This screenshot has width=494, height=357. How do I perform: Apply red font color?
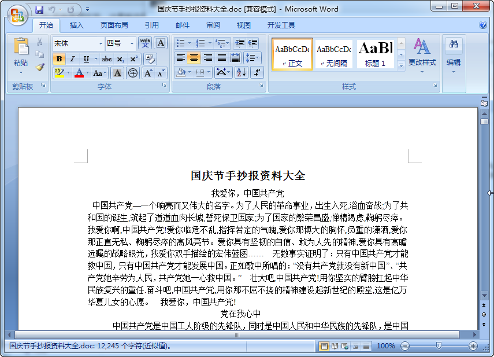click(x=79, y=73)
